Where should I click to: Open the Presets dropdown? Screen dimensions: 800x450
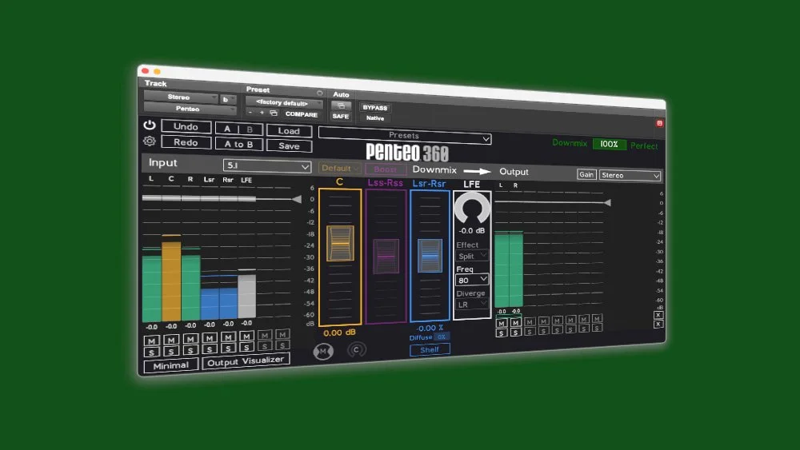tap(405, 136)
